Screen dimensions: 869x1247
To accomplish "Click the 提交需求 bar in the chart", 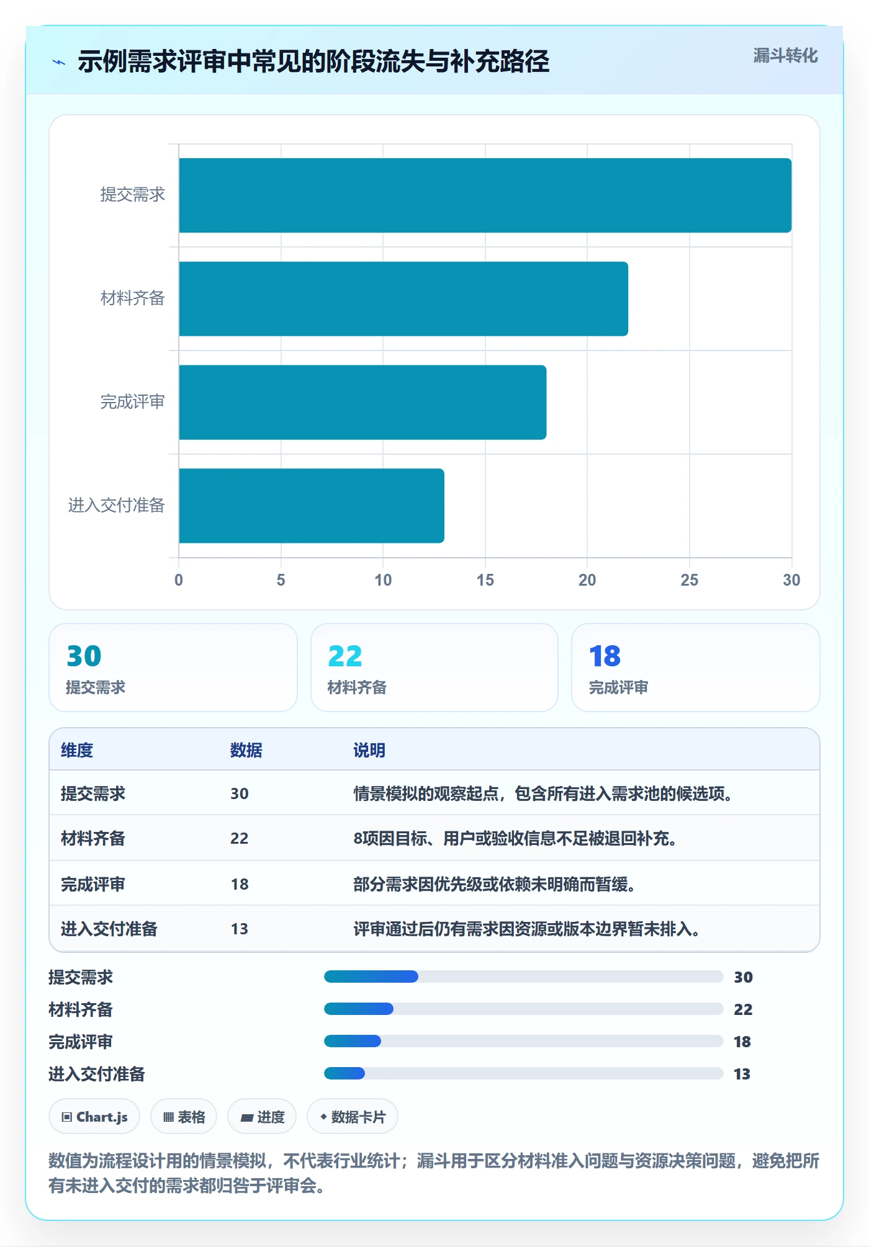I will pos(485,195).
